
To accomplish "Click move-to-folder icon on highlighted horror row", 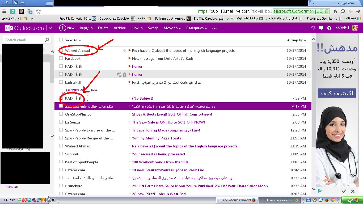I will point(119,75).
